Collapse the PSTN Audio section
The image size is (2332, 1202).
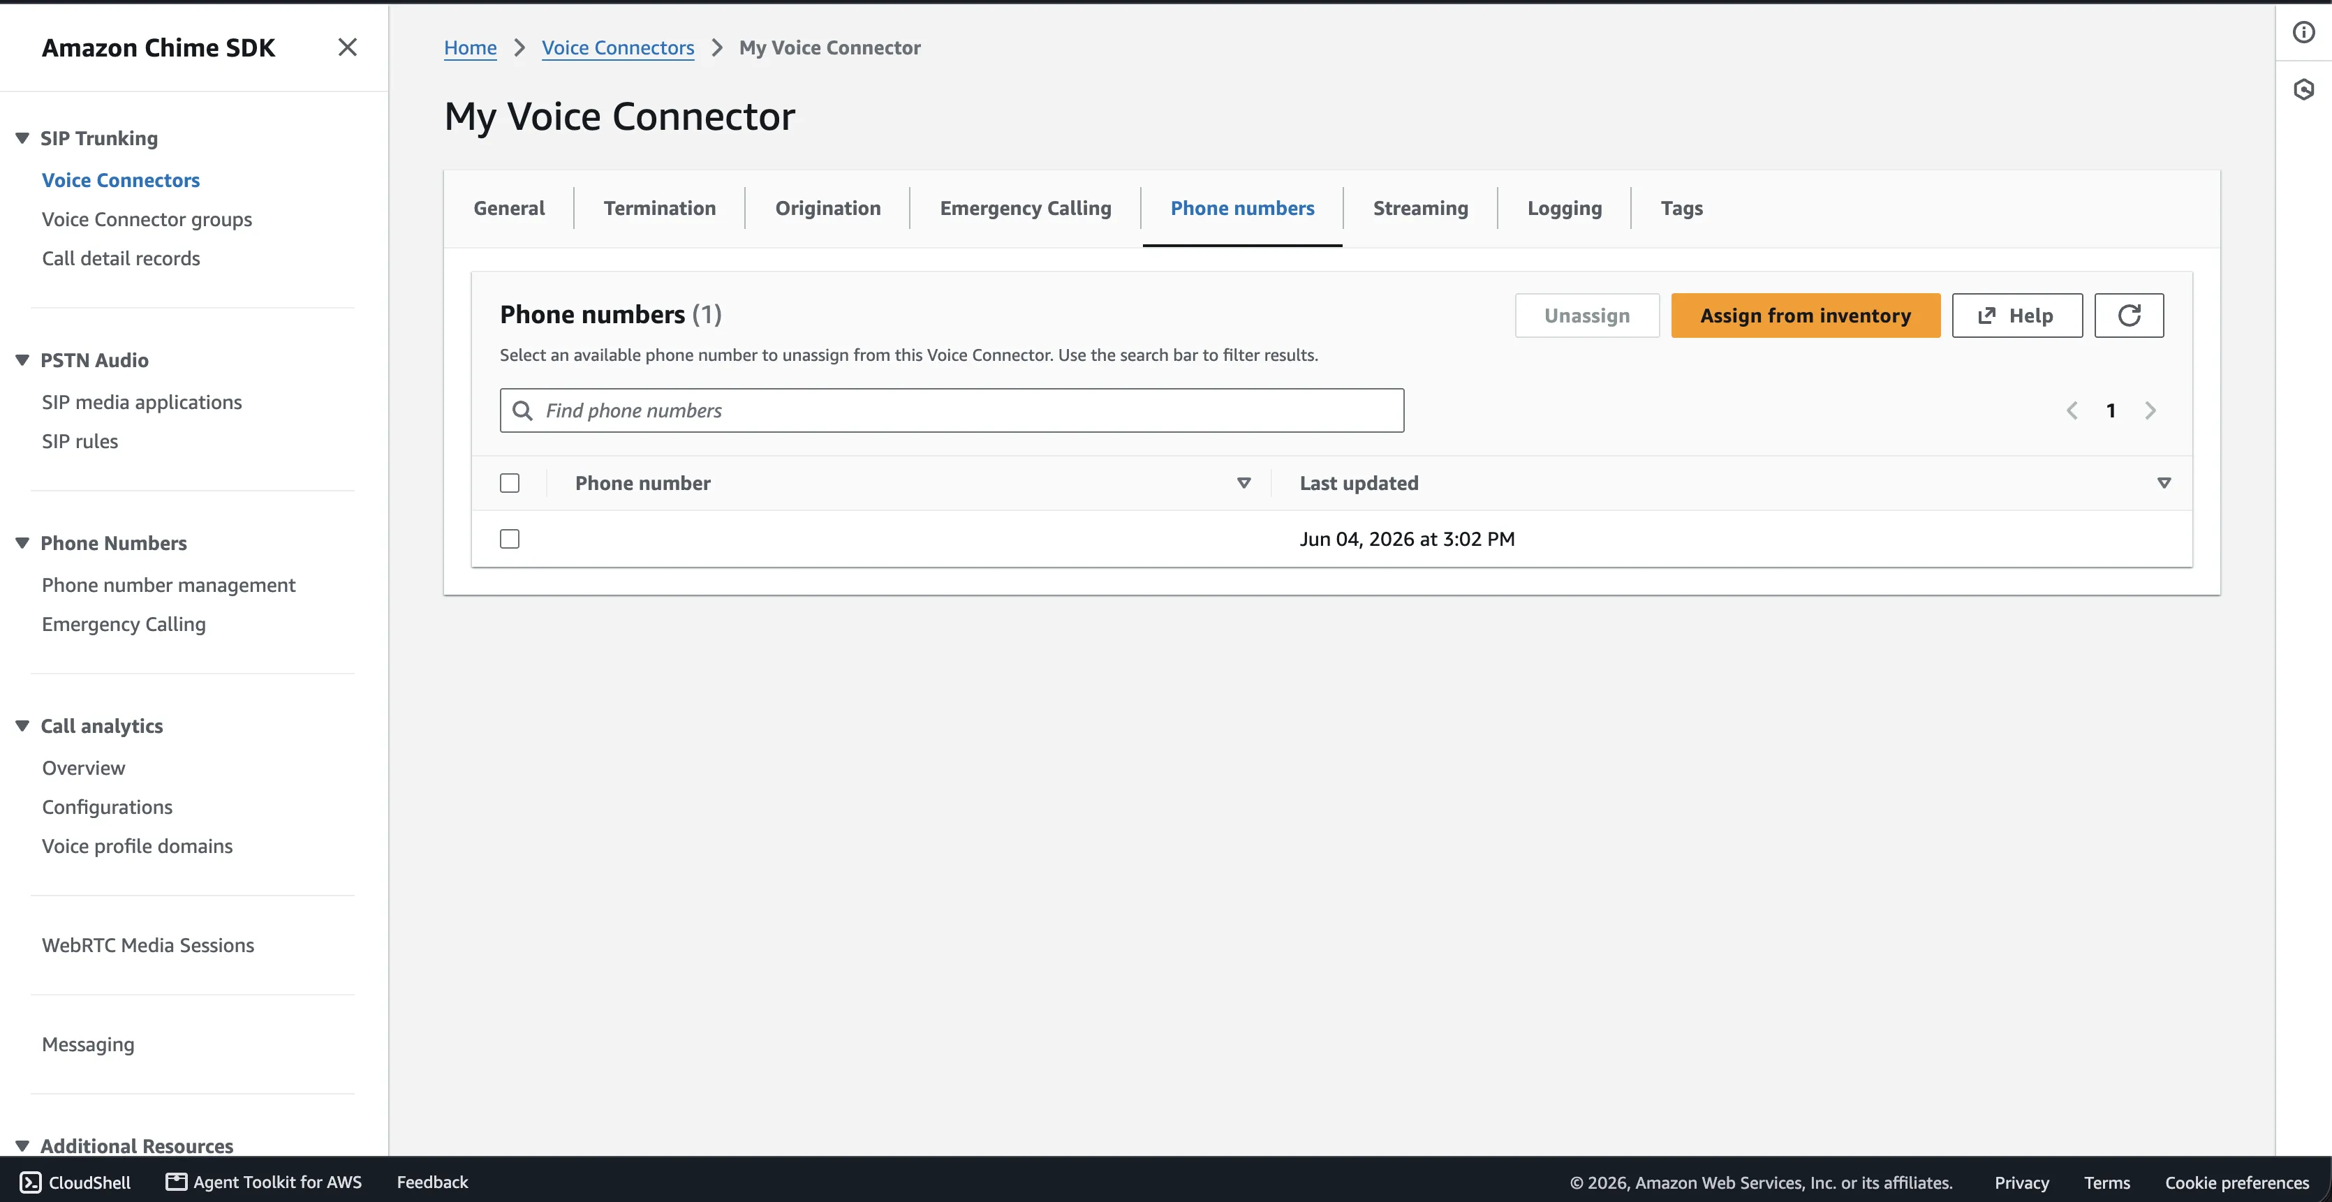pos(22,360)
